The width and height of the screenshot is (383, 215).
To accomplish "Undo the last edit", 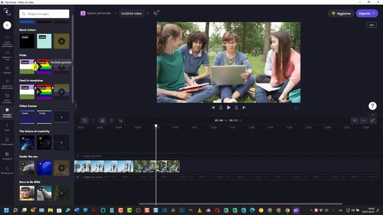I will (84, 121).
